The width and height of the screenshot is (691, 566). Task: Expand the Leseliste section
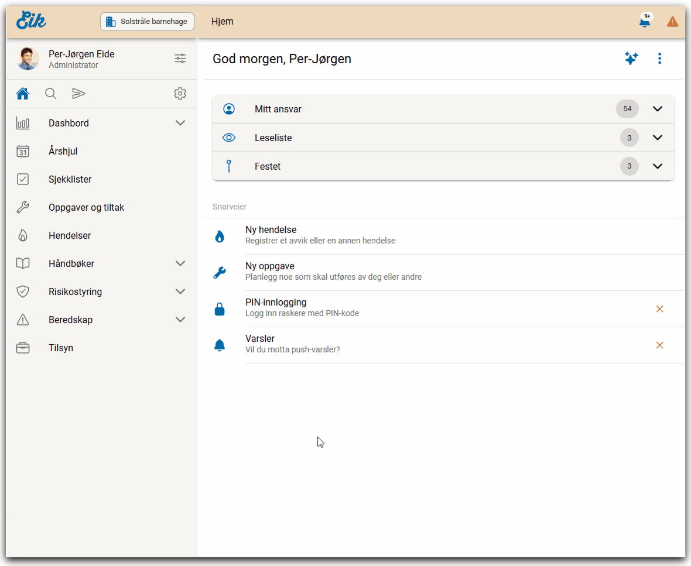pyautogui.click(x=657, y=138)
